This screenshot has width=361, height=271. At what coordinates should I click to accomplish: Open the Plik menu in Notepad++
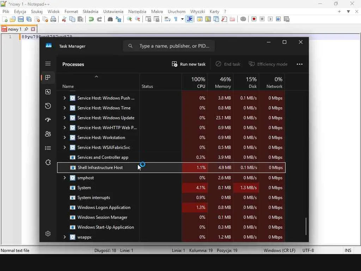[x=6, y=11]
